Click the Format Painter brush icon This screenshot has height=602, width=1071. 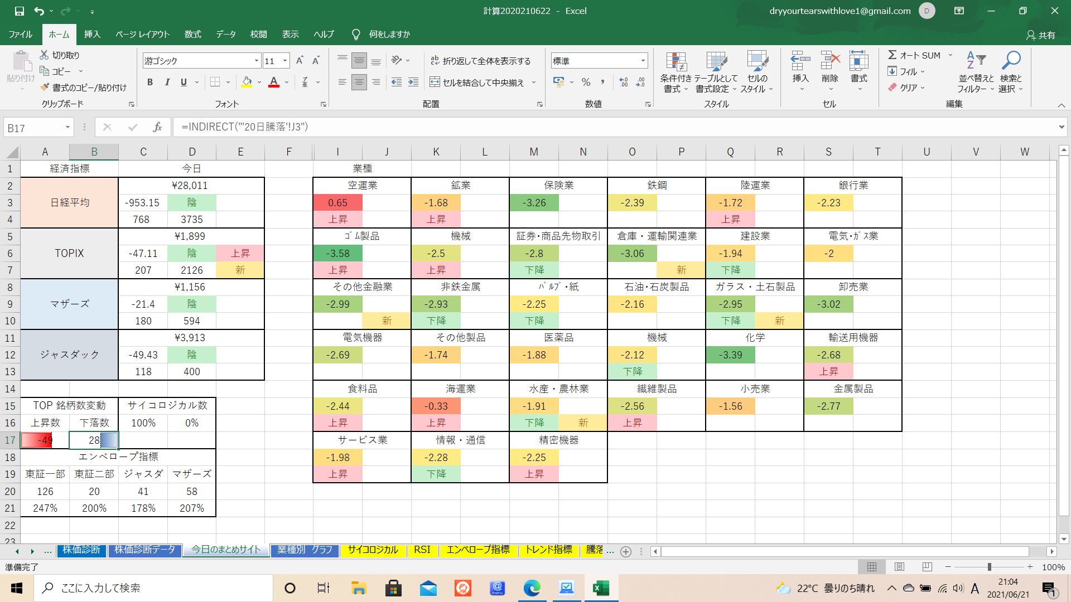tap(45, 88)
